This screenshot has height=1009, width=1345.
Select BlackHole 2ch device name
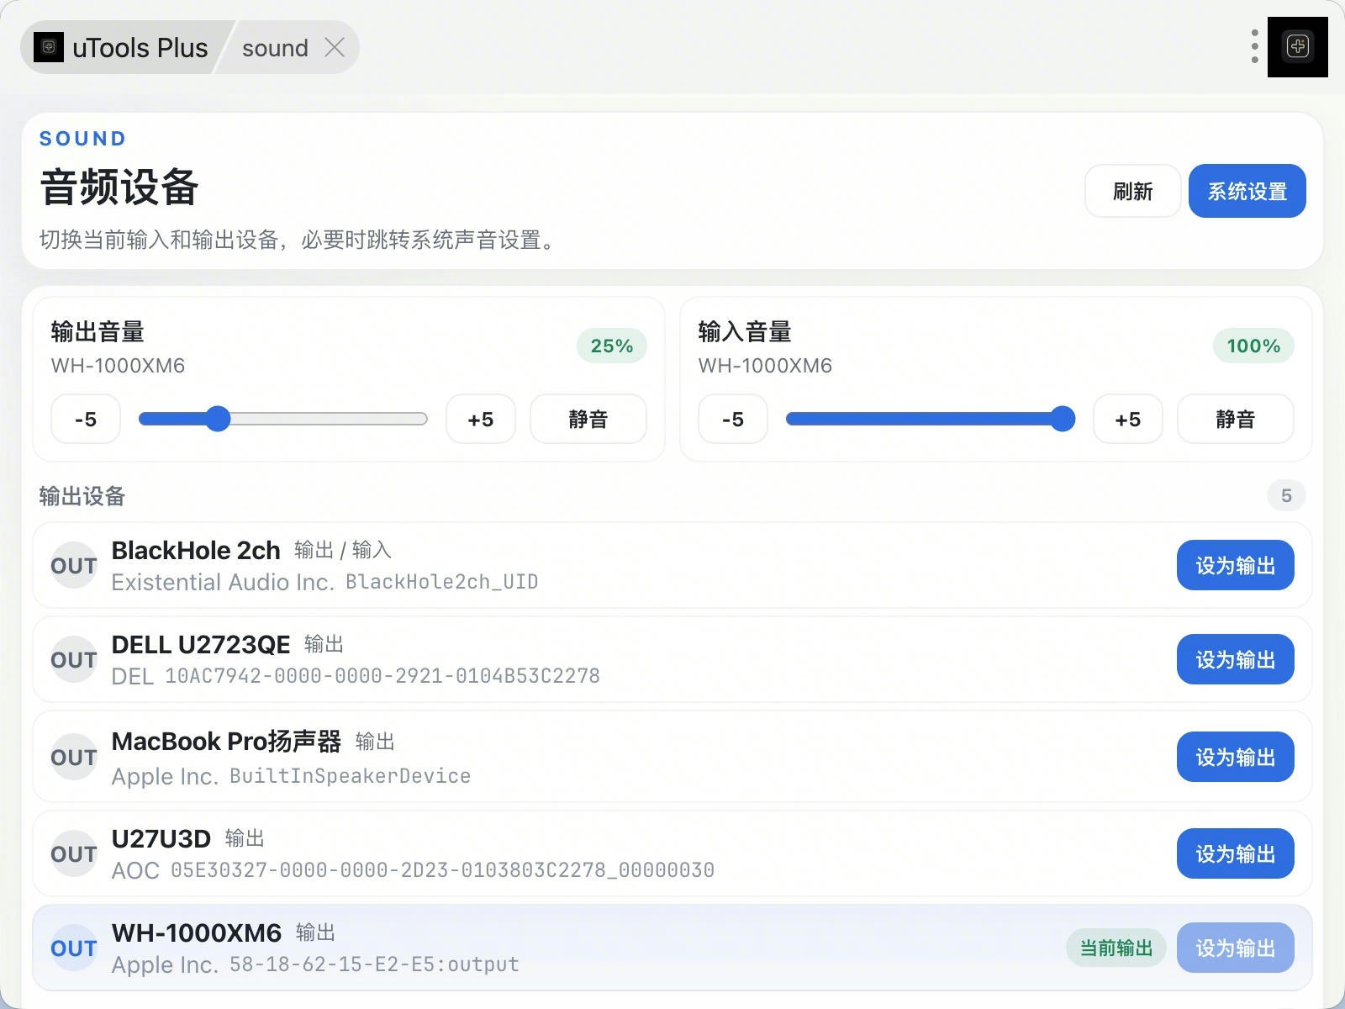(196, 551)
